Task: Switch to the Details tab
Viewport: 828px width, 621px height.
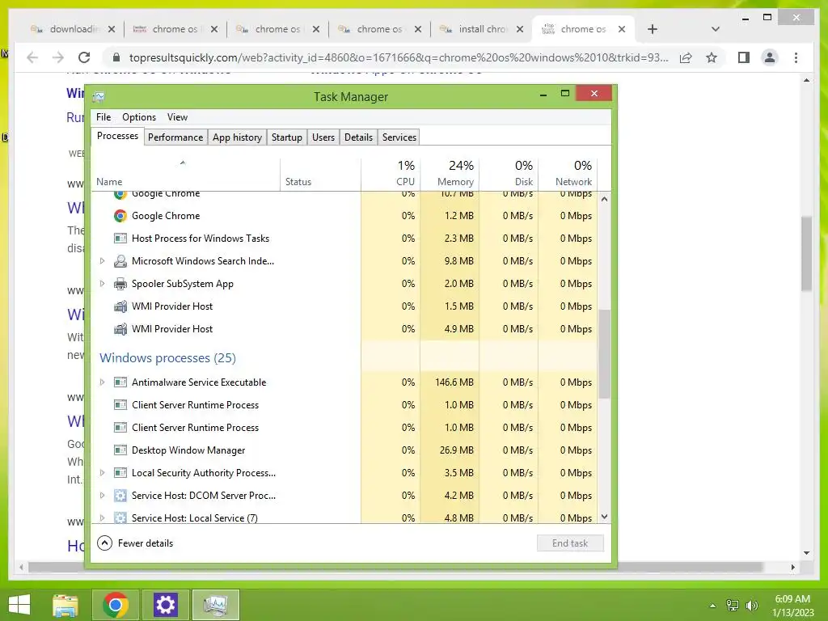Action: coord(358,137)
